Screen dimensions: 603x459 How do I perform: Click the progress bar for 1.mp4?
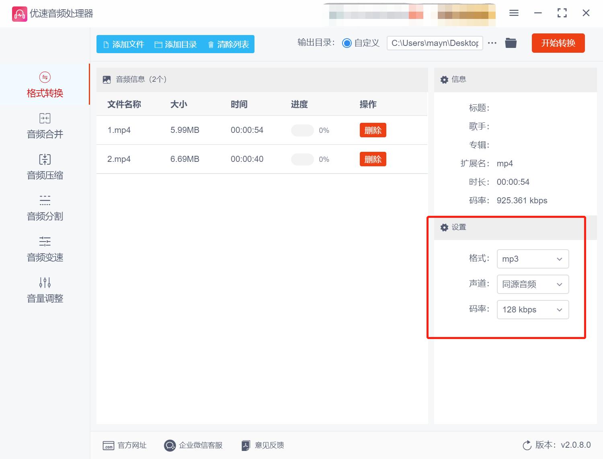(302, 130)
